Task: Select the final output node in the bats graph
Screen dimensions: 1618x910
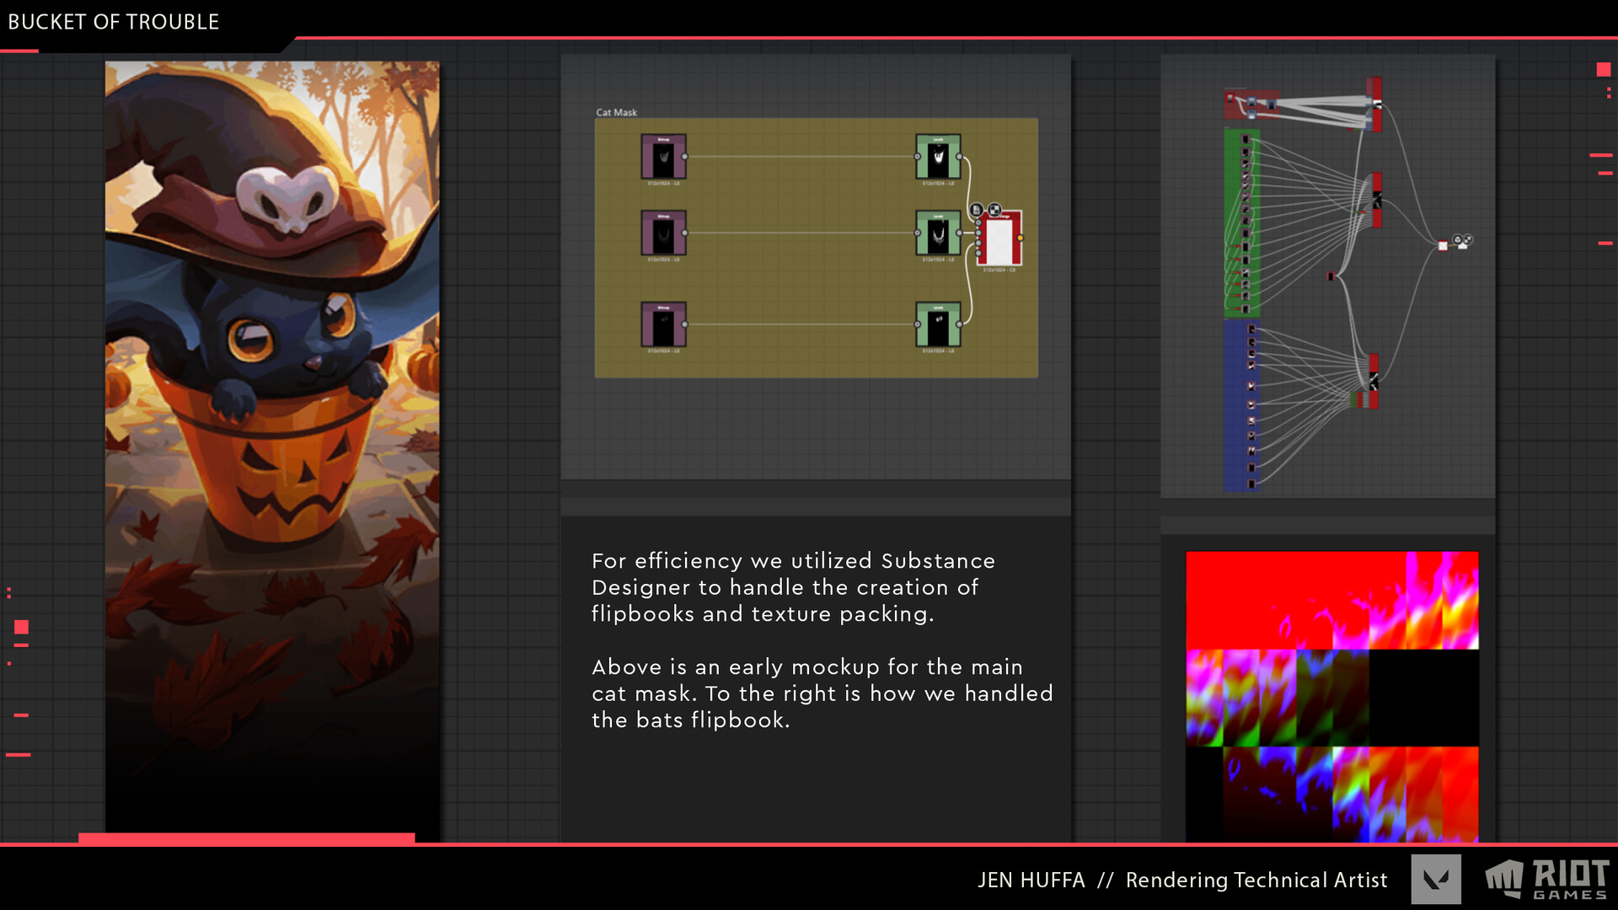Action: [1443, 246]
